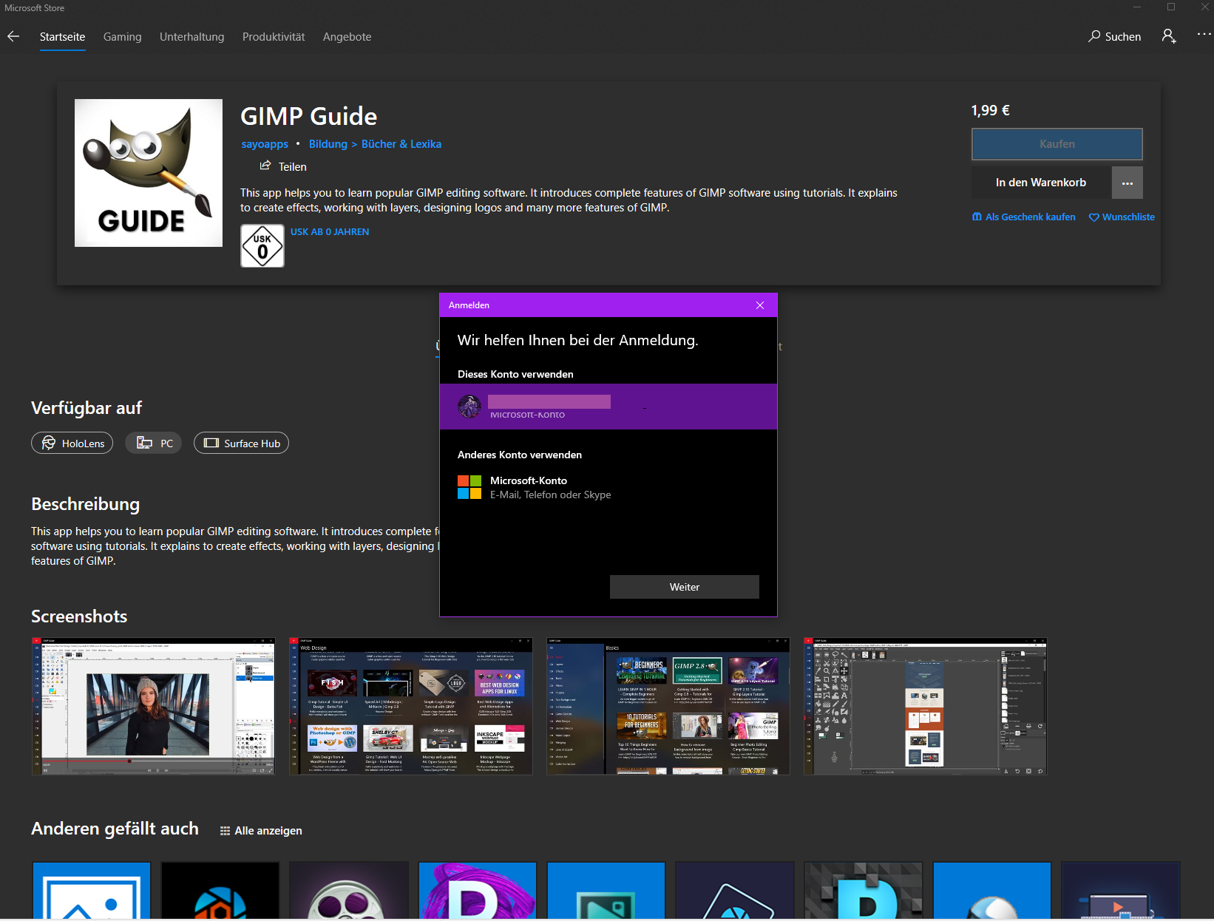Switch to the Angebote tab
Viewport: 1214px width, 921px height.
pos(347,37)
